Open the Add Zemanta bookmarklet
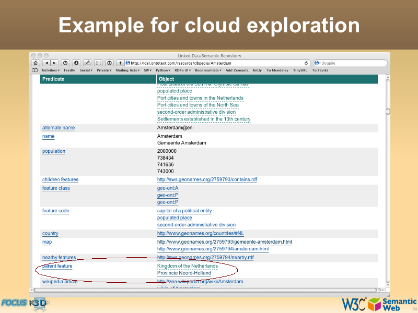Screen dimensions: 418x313 pyautogui.click(x=237, y=70)
